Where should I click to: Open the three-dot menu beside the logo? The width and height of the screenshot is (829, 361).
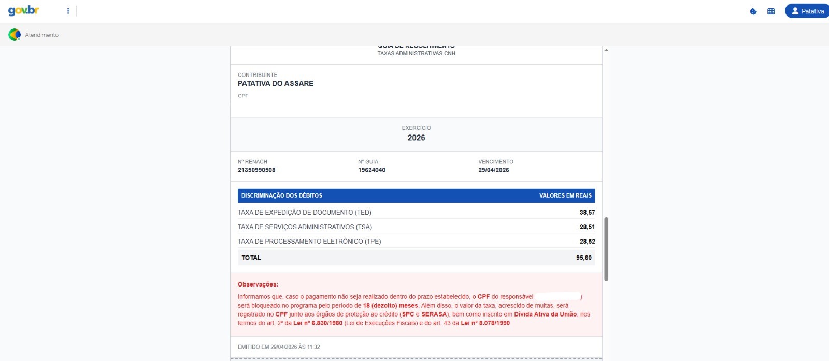(68, 11)
